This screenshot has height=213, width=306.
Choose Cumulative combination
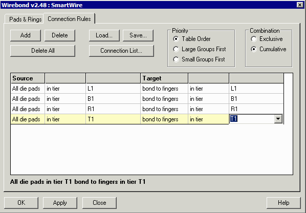pos(269,49)
